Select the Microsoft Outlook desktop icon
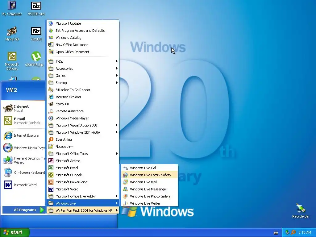This screenshot has width=316, height=237. [x=12, y=61]
